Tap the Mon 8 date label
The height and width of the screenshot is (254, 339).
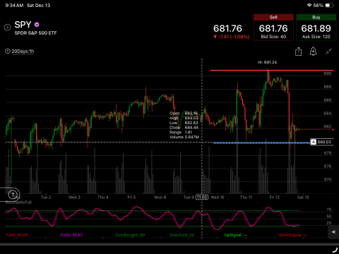(x=160, y=197)
